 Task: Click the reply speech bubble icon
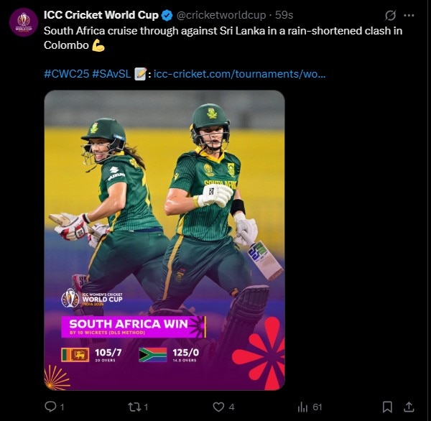(50, 407)
